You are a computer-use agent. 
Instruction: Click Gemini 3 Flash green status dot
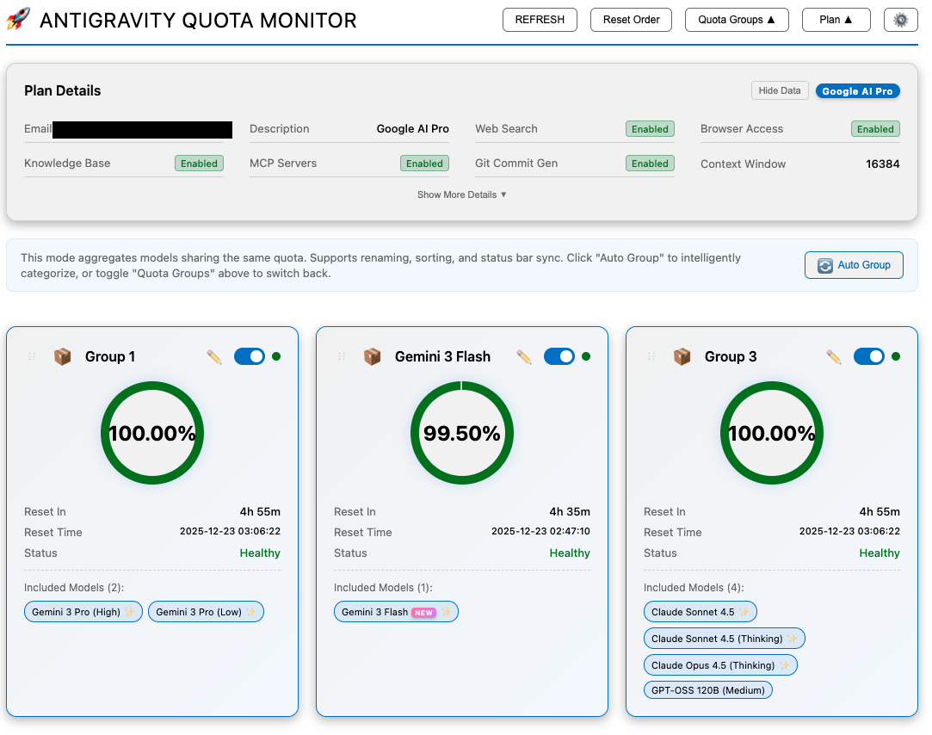[586, 356]
